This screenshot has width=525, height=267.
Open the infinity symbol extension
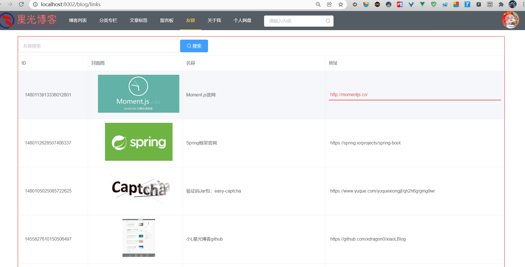click(x=377, y=4)
